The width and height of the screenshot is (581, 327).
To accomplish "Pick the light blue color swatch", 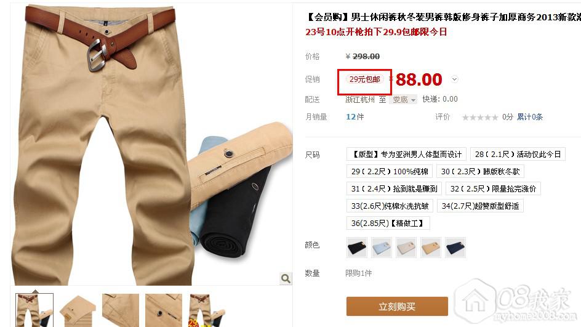I will point(382,248).
